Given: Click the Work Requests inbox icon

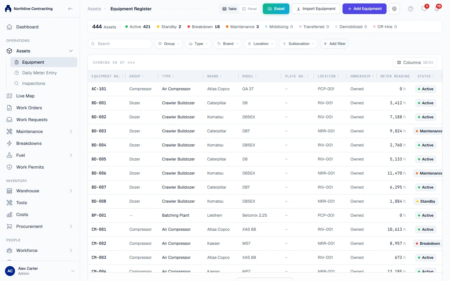Looking at the screenshot, I should click(x=9, y=120).
